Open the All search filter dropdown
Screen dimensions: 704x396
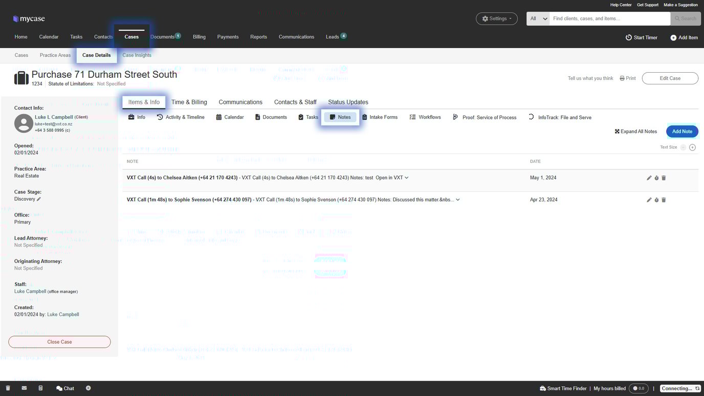click(x=538, y=18)
